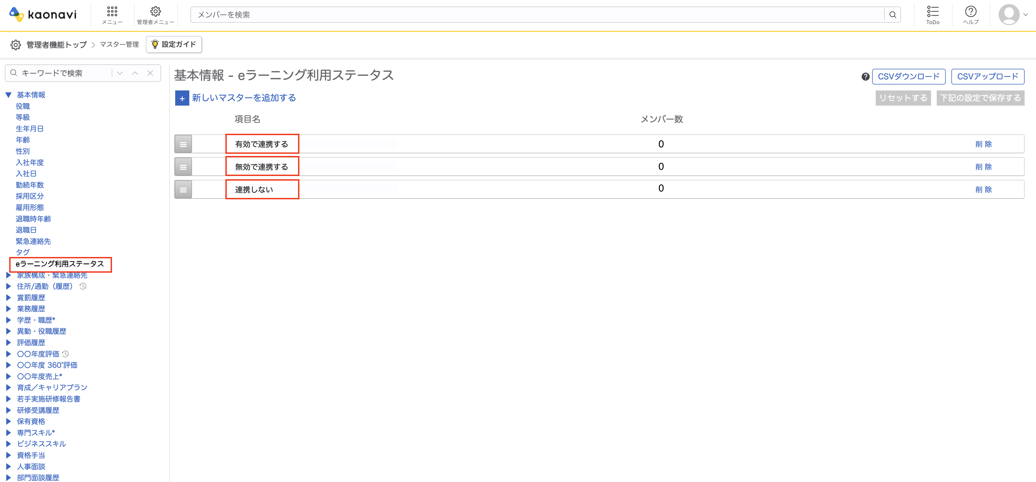
Task: Click the member search magnifier icon
Action: 893,15
